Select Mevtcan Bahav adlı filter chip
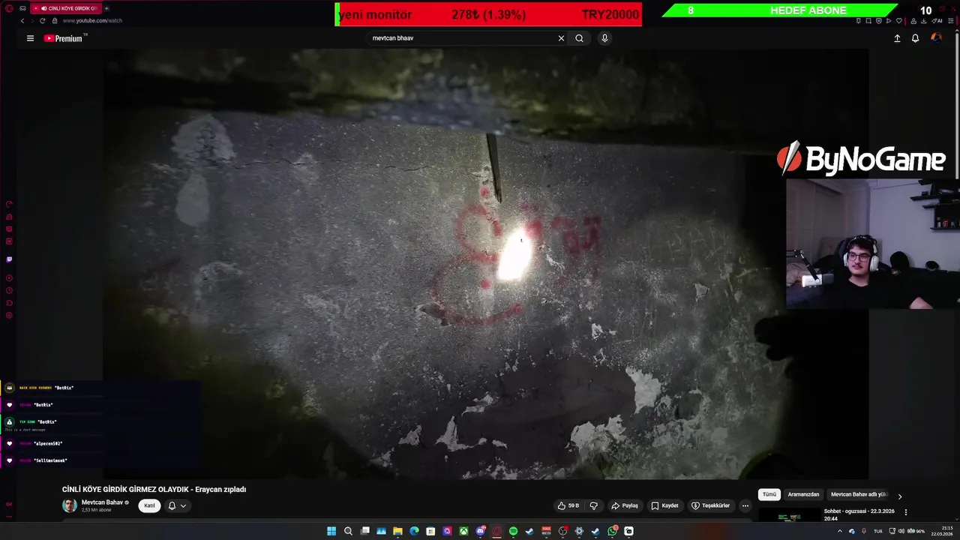Viewport: 960px width, 540px height. coord(859,495)
